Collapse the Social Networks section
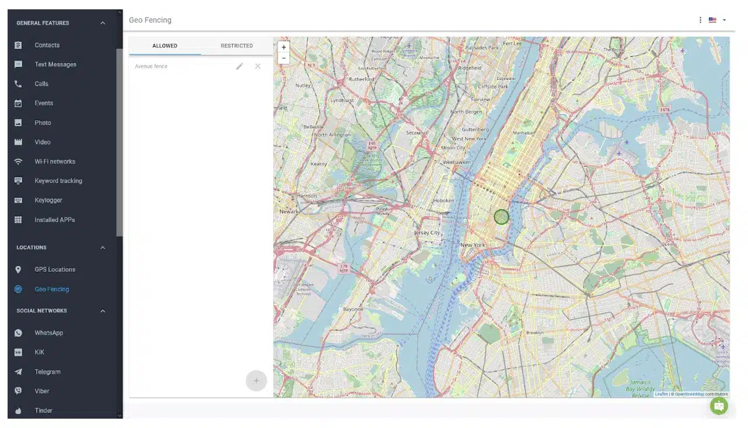 point(103,311)
